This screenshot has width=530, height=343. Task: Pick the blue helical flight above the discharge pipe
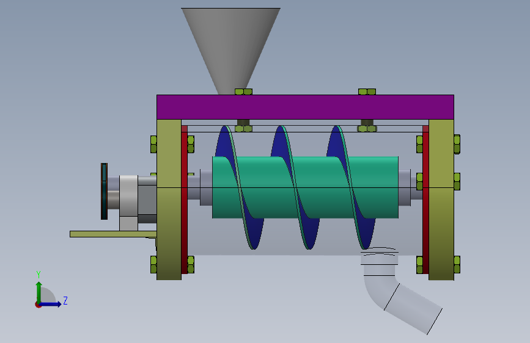(367, 233)
